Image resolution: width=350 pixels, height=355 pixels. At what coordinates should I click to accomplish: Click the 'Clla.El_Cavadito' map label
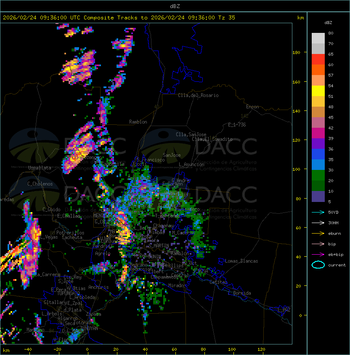point(212,139)
